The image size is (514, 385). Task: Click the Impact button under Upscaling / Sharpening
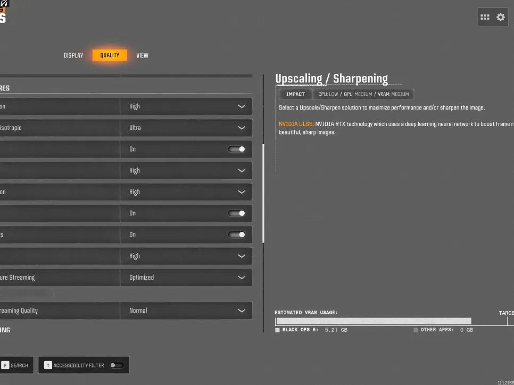click(x=295, y=94)
